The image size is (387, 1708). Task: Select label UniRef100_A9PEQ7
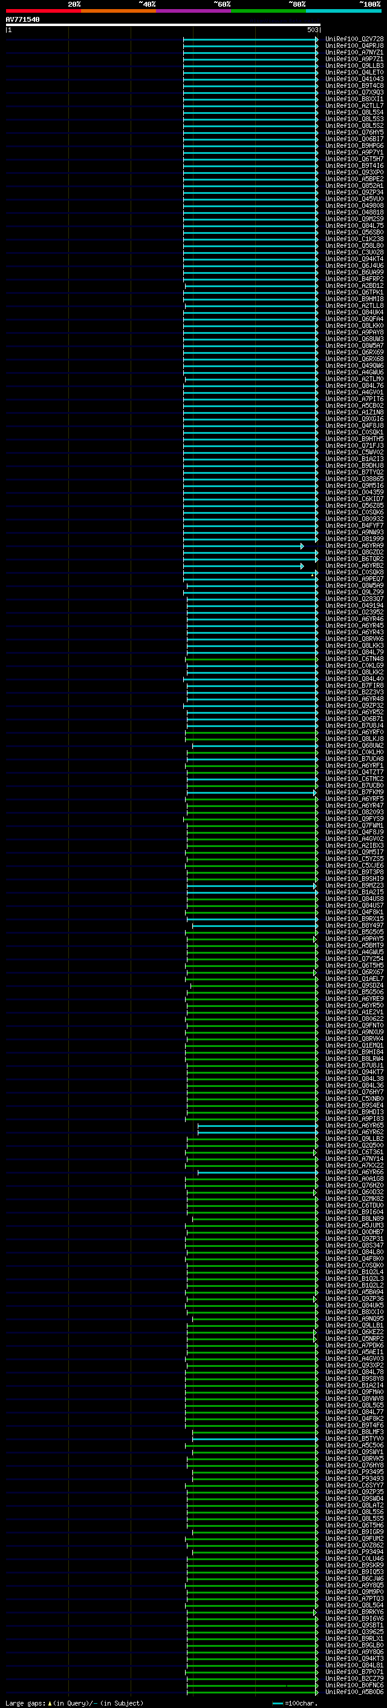click(354, 579)
